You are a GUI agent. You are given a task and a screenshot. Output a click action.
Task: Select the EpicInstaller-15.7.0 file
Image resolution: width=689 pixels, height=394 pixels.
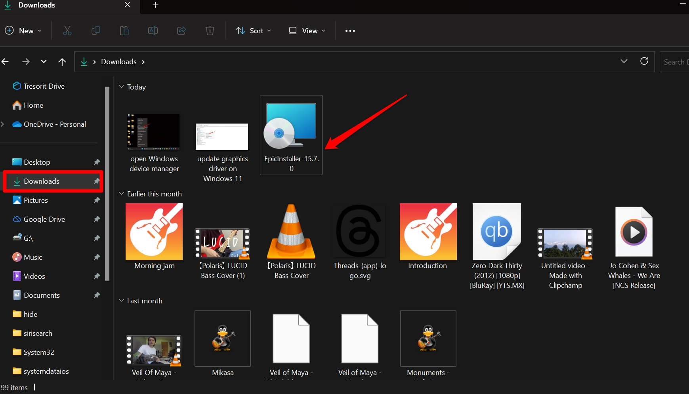(x=291, y=135)
